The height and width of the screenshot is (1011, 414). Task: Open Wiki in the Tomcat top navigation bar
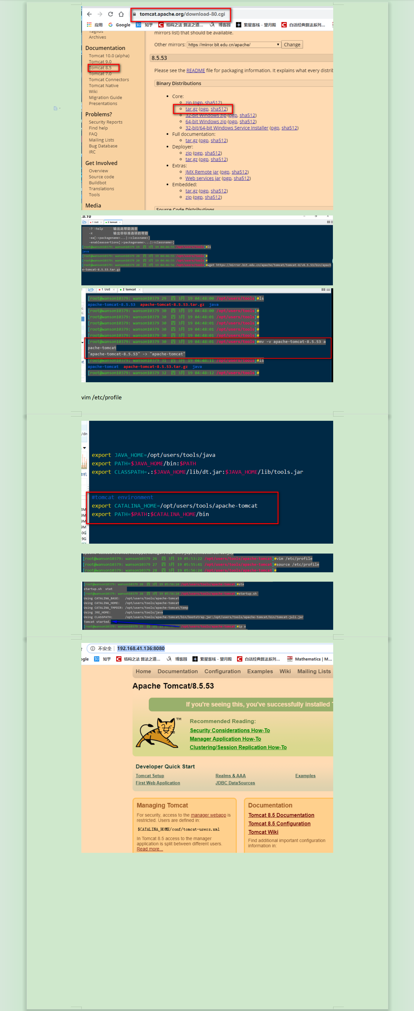[285, 672]
